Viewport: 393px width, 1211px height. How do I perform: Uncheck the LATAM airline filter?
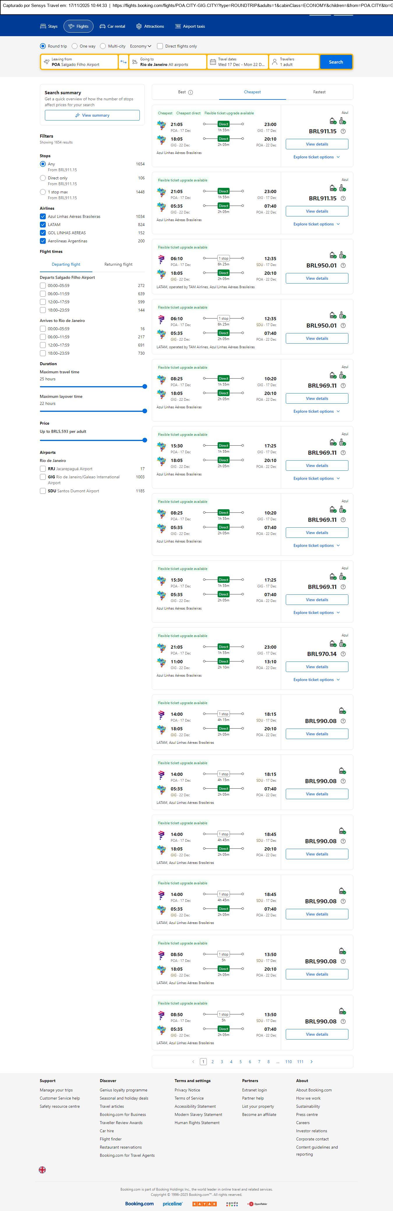point(43,225)
